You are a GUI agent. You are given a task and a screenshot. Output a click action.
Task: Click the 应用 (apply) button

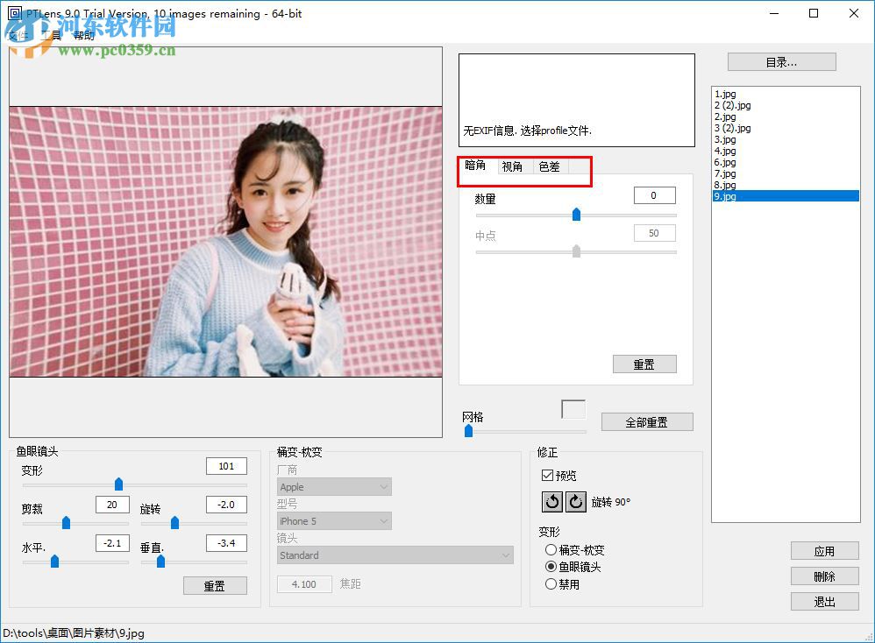click(823, 551)
